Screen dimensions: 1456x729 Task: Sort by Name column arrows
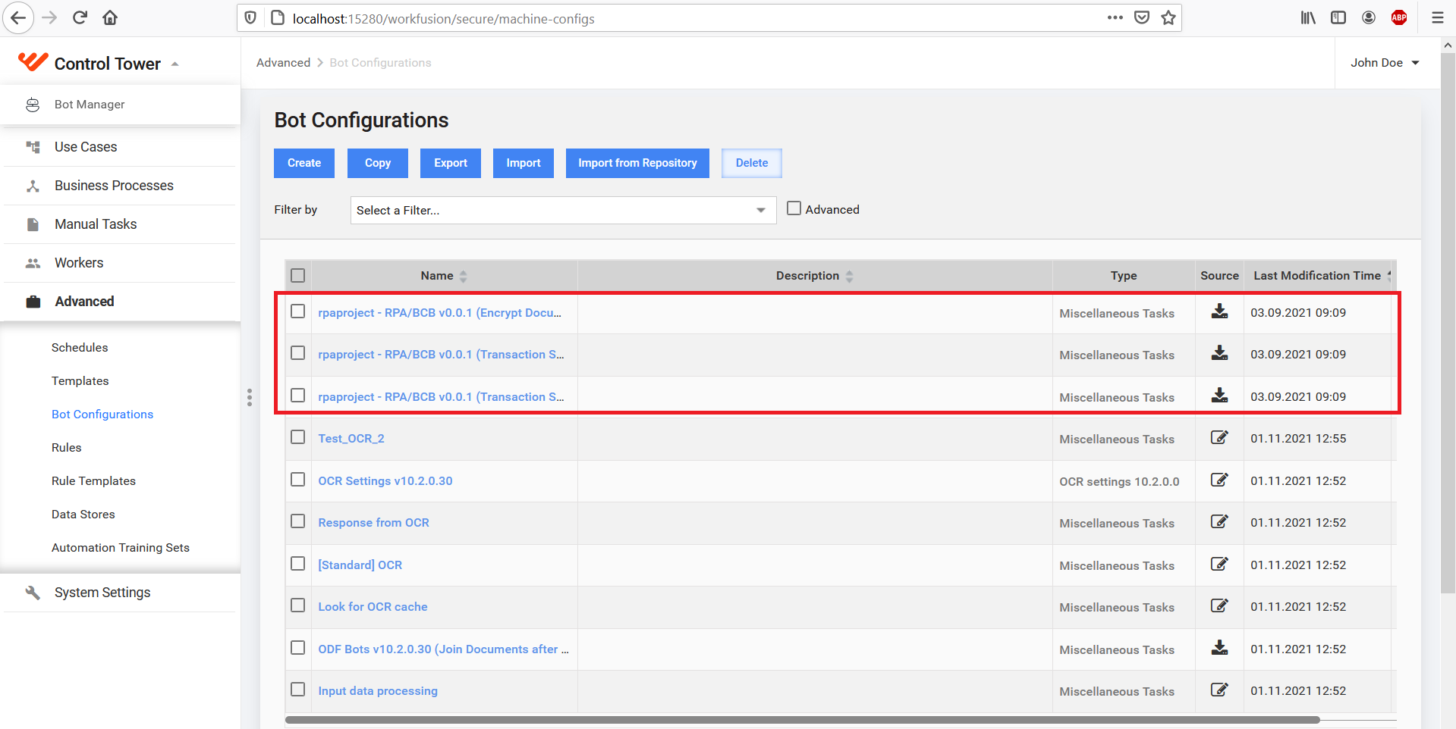click(x=463, y=276)
